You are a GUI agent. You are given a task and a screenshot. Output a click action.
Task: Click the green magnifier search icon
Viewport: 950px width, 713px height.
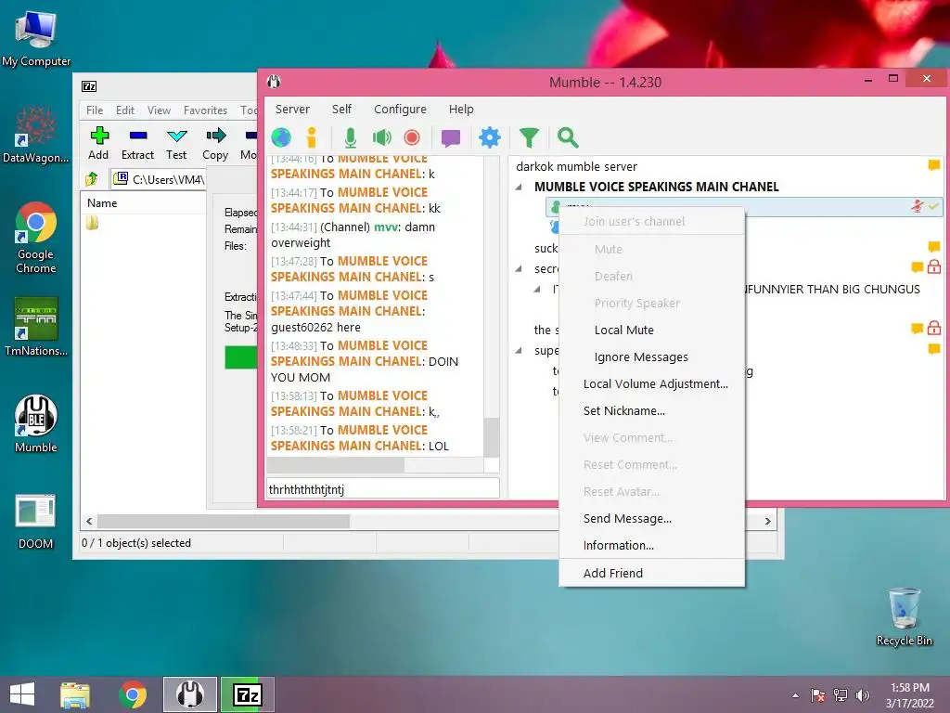click(568, 137)
